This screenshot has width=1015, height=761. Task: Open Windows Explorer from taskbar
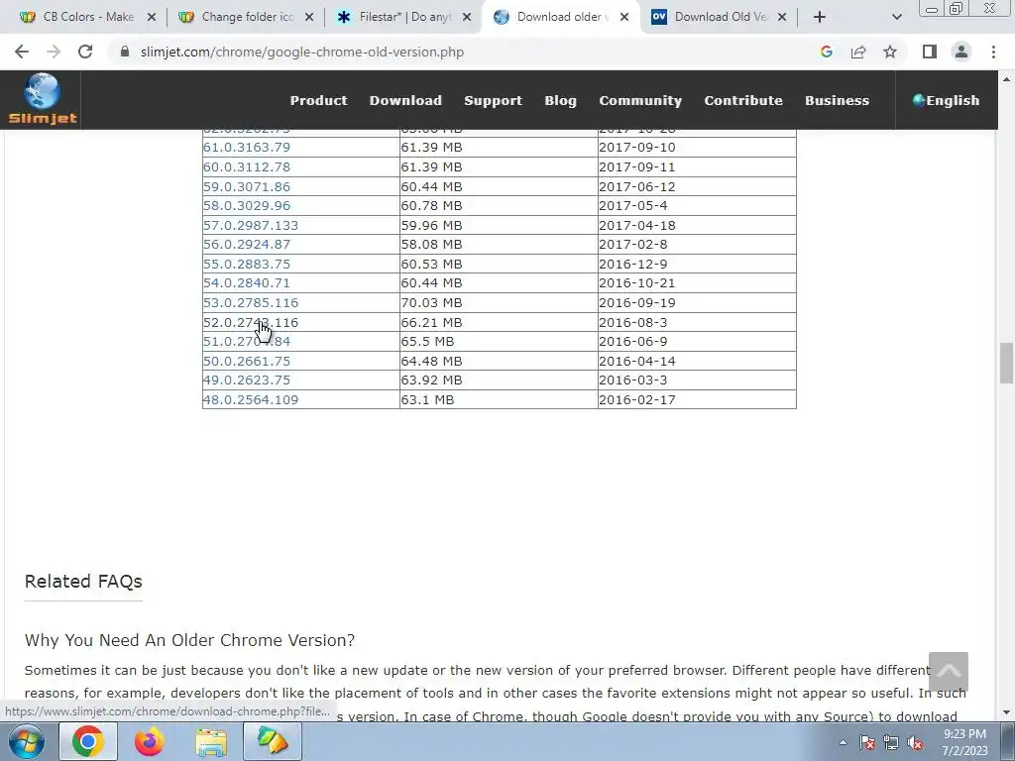click(x=211, y=741)
